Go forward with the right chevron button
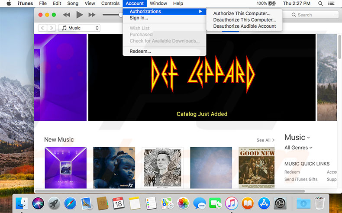This screenshot has width=342, height=213. (x=52, y=28)
